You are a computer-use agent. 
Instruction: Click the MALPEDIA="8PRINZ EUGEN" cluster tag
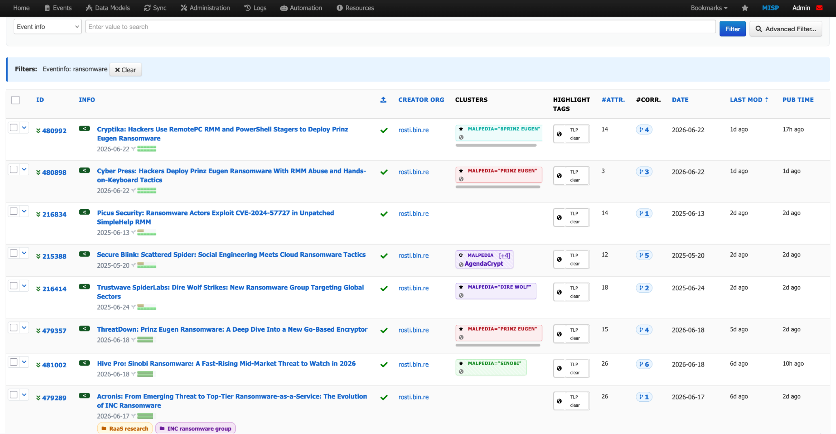click(499, 133)
